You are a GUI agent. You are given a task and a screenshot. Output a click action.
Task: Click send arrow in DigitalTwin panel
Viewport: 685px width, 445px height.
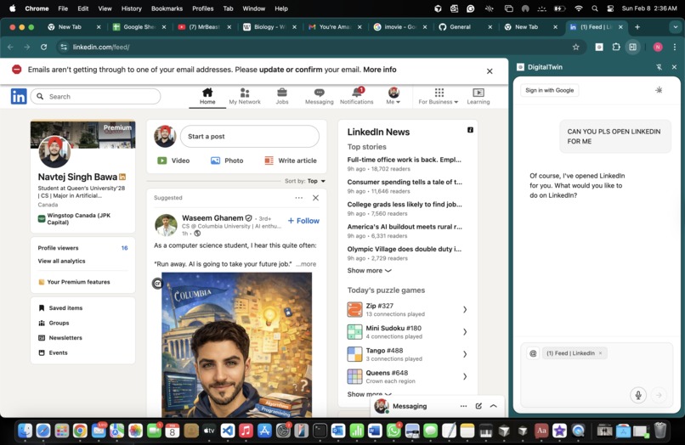659,395
